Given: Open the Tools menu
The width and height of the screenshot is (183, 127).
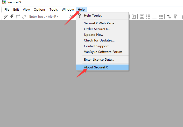Looking at the screenshot, I should coord(54,10).
